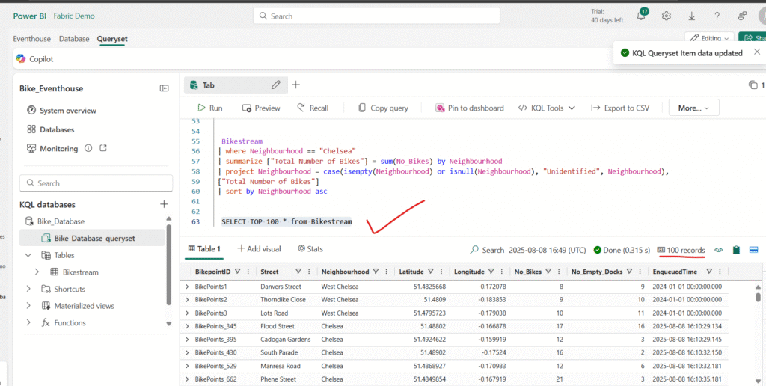Open the Longitude column menu dots

502,272
